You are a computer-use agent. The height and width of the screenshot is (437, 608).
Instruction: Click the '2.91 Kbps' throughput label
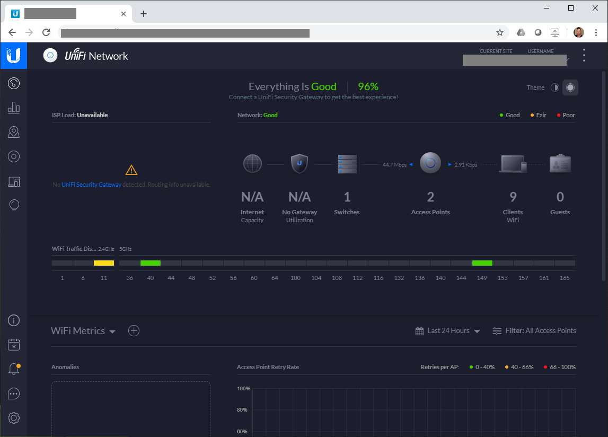click(466, 164)
